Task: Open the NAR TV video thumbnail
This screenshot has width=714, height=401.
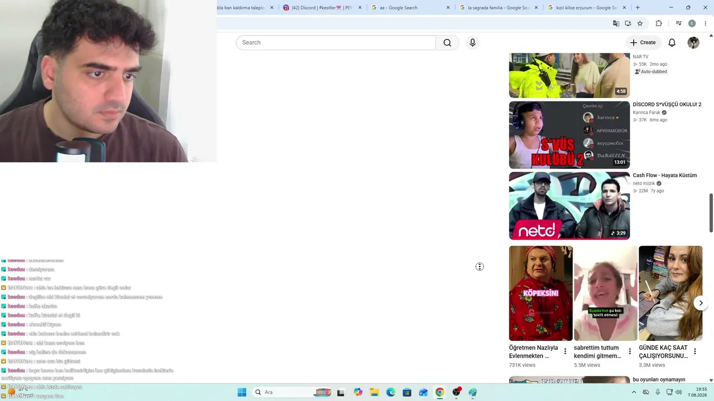Action: [x=570, y=75]
